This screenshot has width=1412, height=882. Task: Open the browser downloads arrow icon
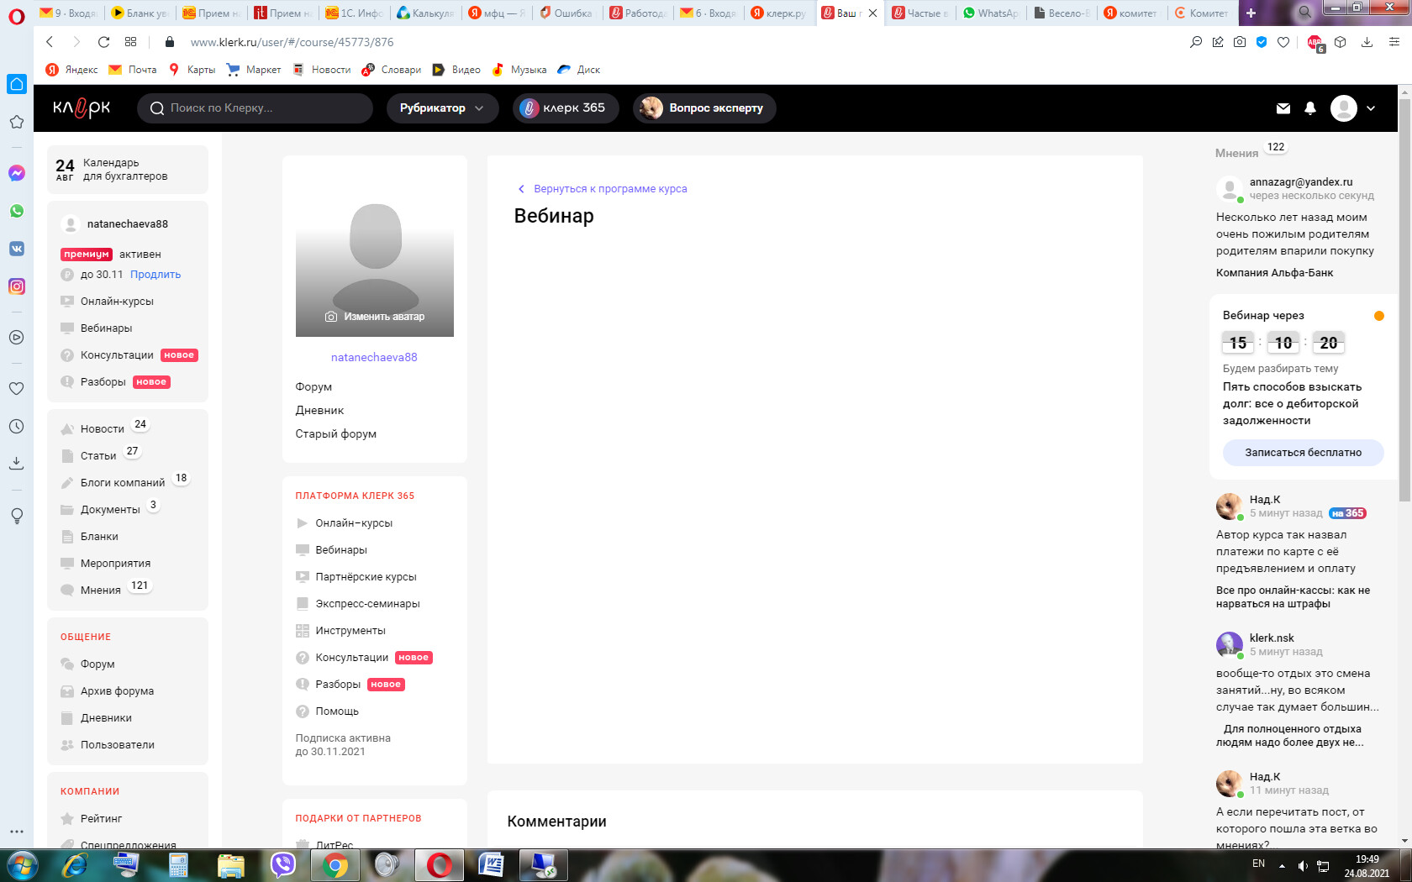pyautogui.click(x=1367, y=42)
